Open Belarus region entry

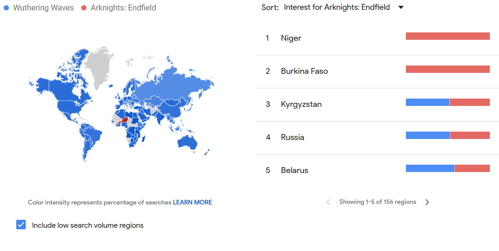click(x=294, y=170)
